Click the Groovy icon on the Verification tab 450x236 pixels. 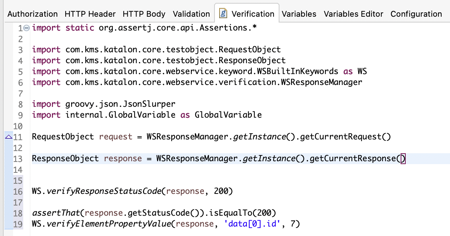click(224, 14)
